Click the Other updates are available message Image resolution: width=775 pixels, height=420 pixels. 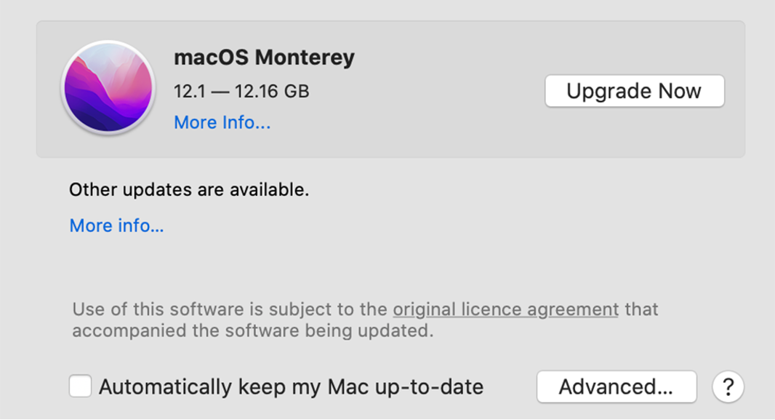click(x=189, y=189)
